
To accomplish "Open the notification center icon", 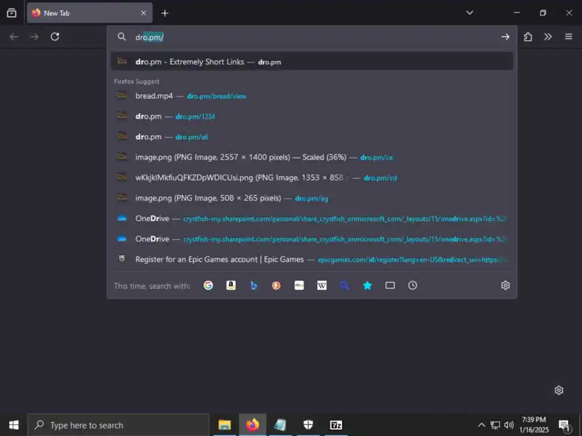I will pyautogui.click(x=564, y=425).
